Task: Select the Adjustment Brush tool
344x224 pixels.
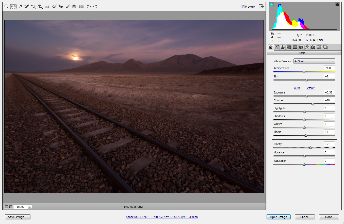Action: coord(68,7)
